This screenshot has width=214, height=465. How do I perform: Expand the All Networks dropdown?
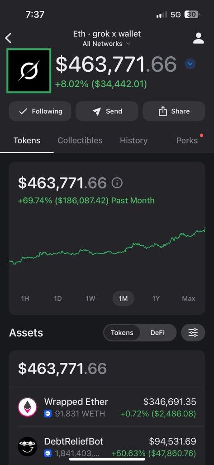click(x=106, y=44)
